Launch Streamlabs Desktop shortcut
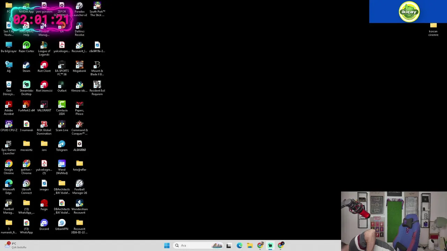447x251 pixels. pos(26,89)
